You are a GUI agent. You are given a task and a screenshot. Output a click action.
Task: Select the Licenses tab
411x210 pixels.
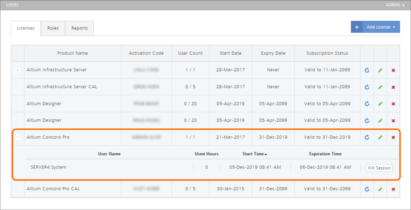(x=26, y=28)
